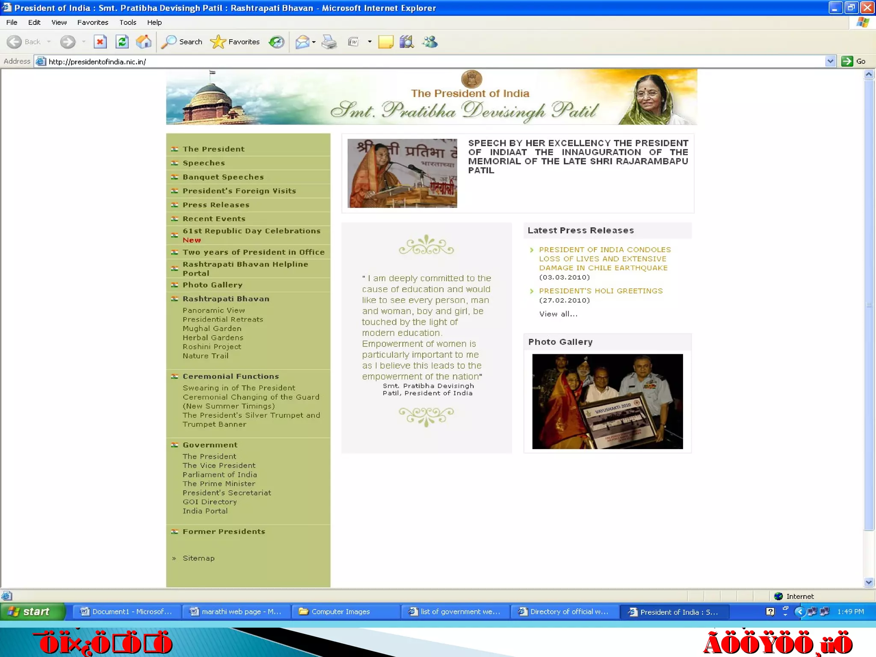Click the Refresh page icon
The width and height of the screenshot is (876, 657).
click(122, 41)
